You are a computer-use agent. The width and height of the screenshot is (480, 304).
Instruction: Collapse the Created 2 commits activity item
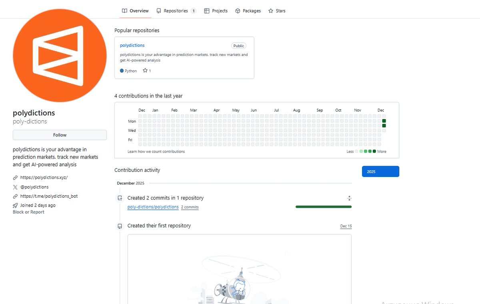pos(349,198)
